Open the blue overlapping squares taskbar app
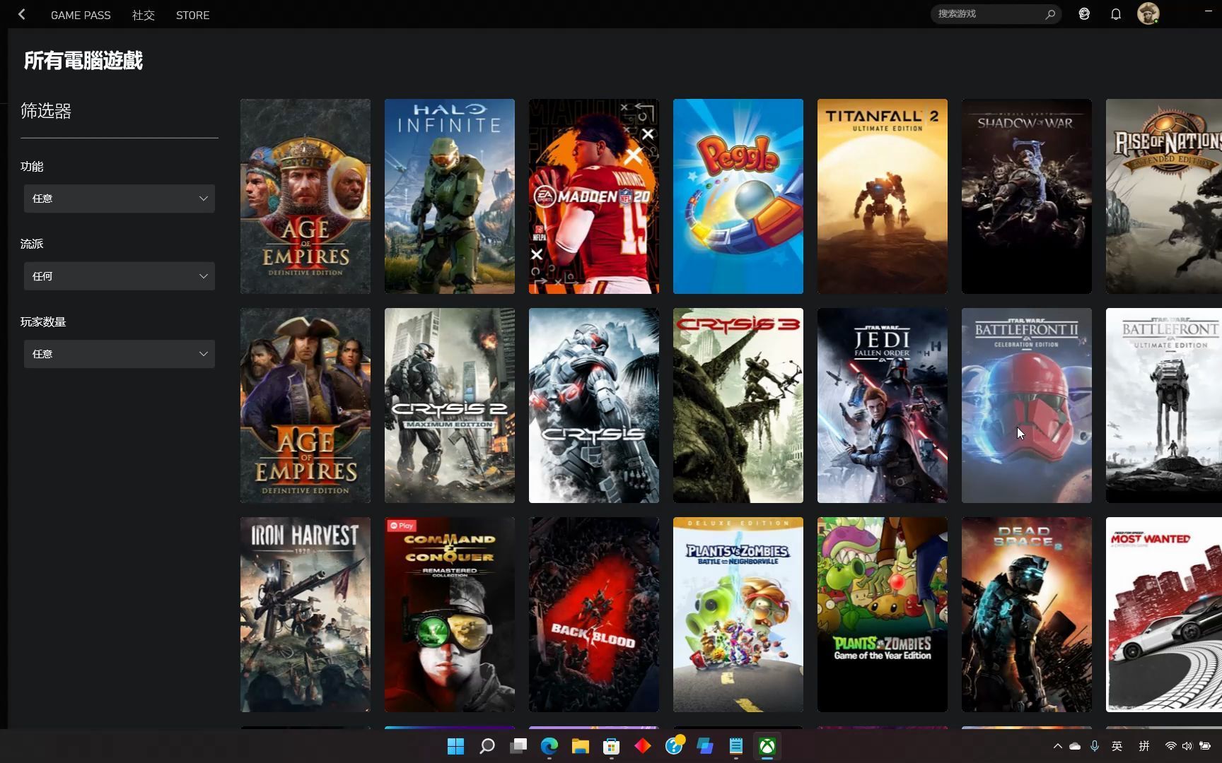Viewport: 1222px width, 763px height. [x=705, y=746]
